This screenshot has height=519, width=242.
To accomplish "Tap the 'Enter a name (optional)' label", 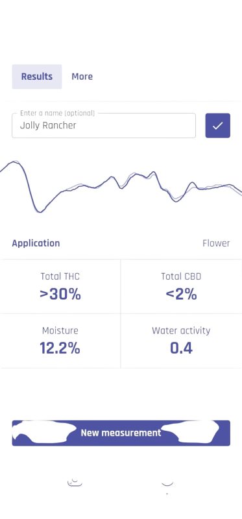I will coord(57,113).
